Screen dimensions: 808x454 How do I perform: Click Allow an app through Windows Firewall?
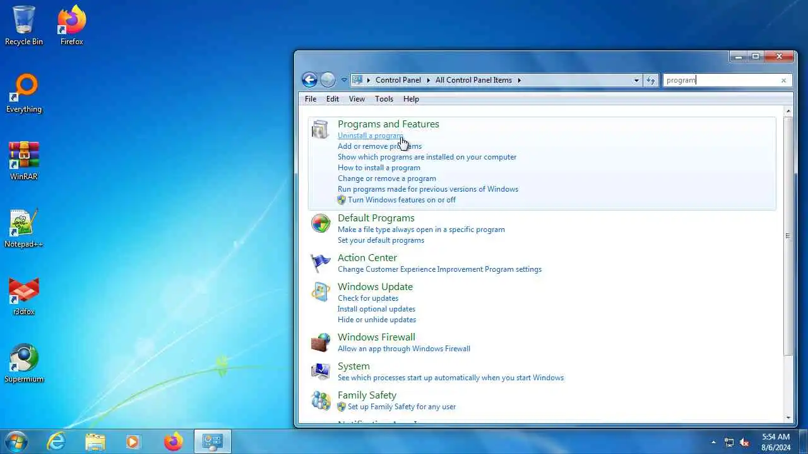click(404, 349)
